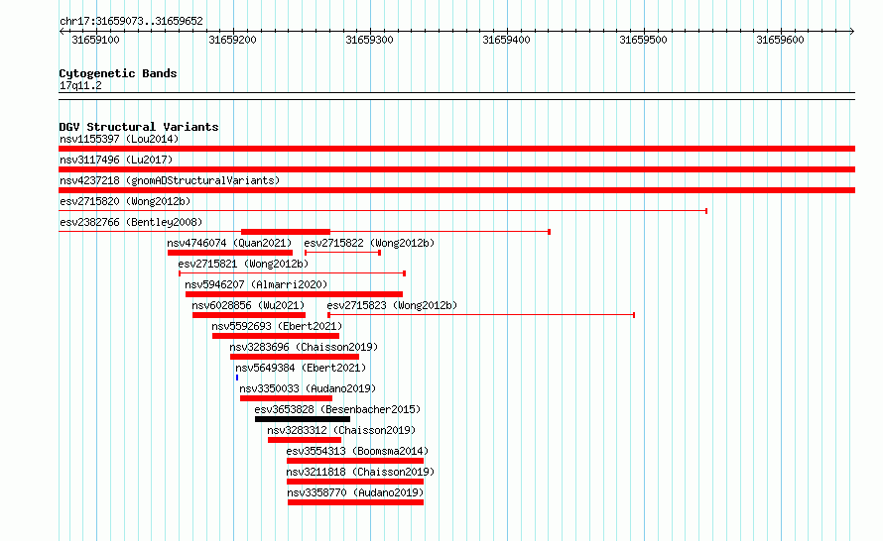This screenshot has width=883, height=541.
Task: Click the red bar under nsv3283696
Action: (x=295, y=357)
